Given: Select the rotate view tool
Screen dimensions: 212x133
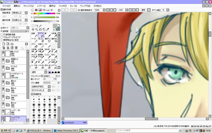Looking at the screenshot, I should coord(40,30).
